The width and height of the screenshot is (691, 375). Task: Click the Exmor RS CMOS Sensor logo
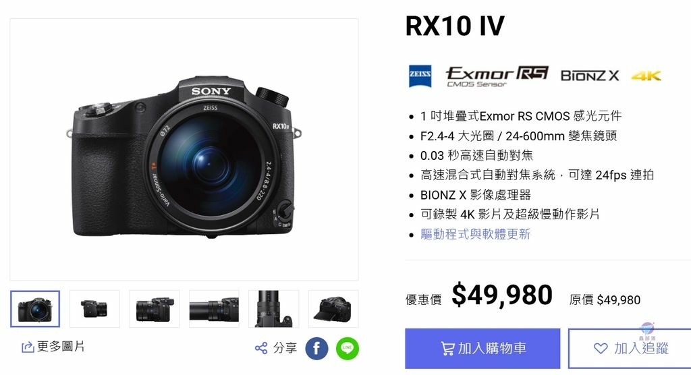497,76
